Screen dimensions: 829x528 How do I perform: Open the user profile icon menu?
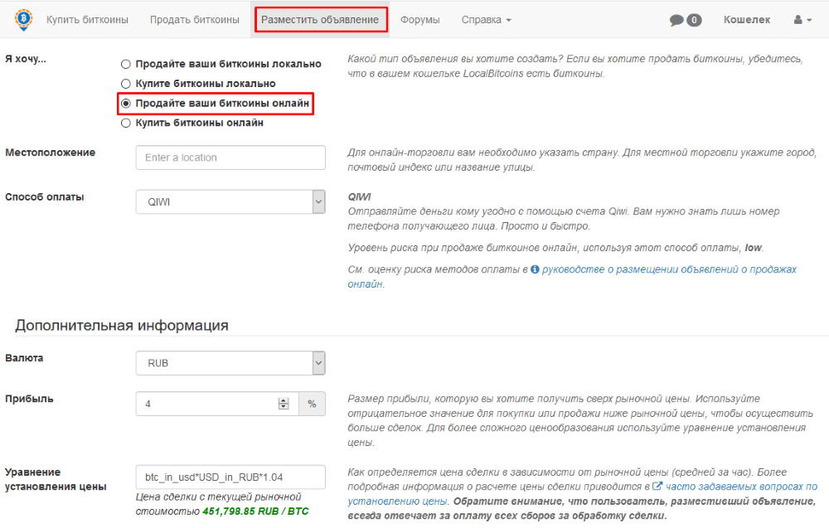[x=802, y=20]
